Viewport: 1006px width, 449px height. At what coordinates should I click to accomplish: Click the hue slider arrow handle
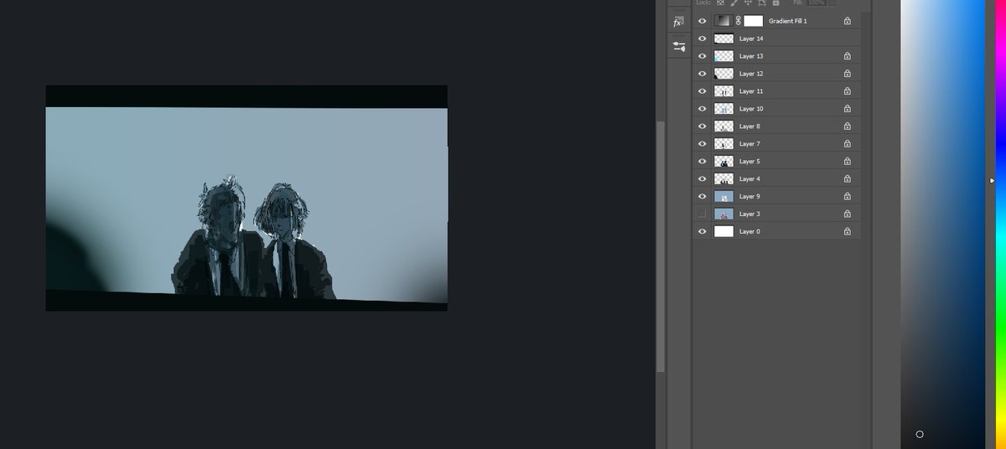coord(992,180)
